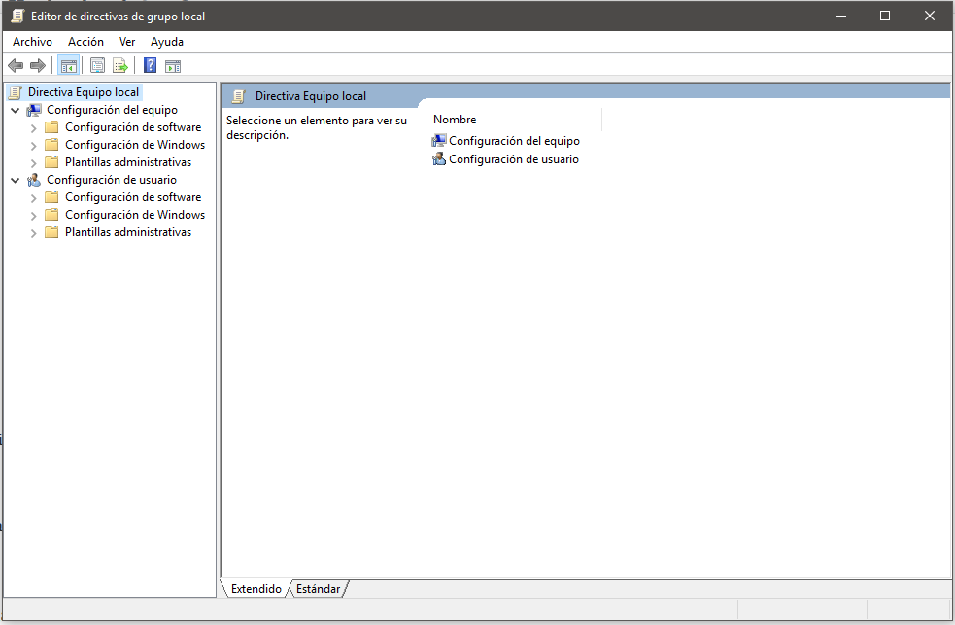This screenshot has height=625, width=955.
Task: Switch to the Extendido tab
Action: pos(256,589)
